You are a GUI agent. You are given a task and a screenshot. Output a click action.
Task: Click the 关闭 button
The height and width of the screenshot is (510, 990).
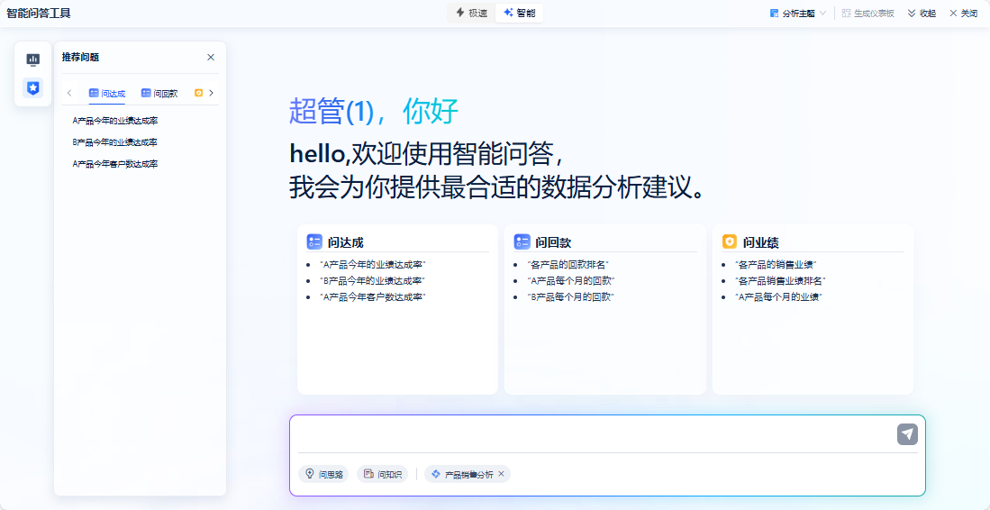(964, 14)
